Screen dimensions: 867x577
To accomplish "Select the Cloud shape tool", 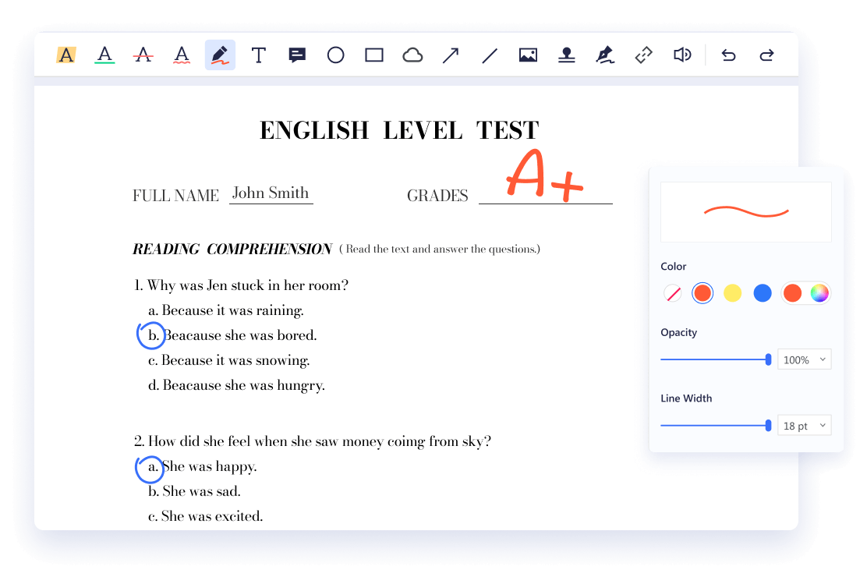I will coord(412,55).
